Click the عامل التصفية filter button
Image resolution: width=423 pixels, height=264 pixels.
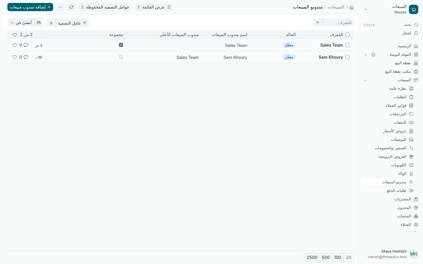(72, 23)
